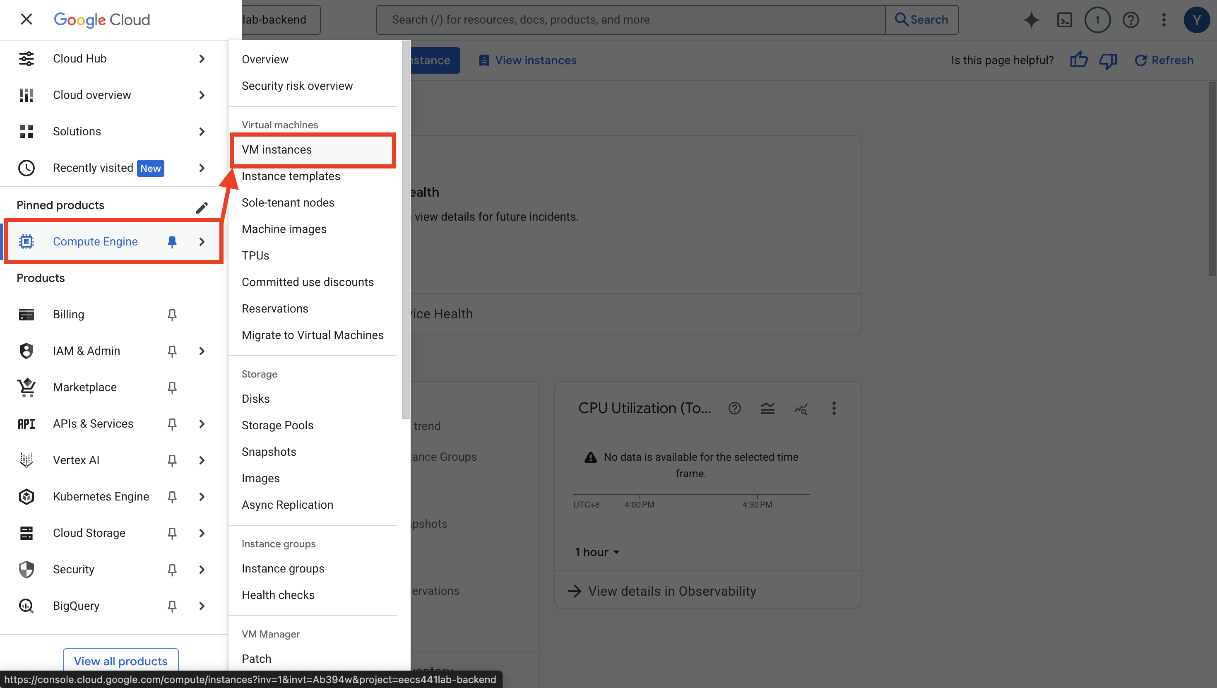
Task: Edit pinned products pencil icon
Action: 202,207
